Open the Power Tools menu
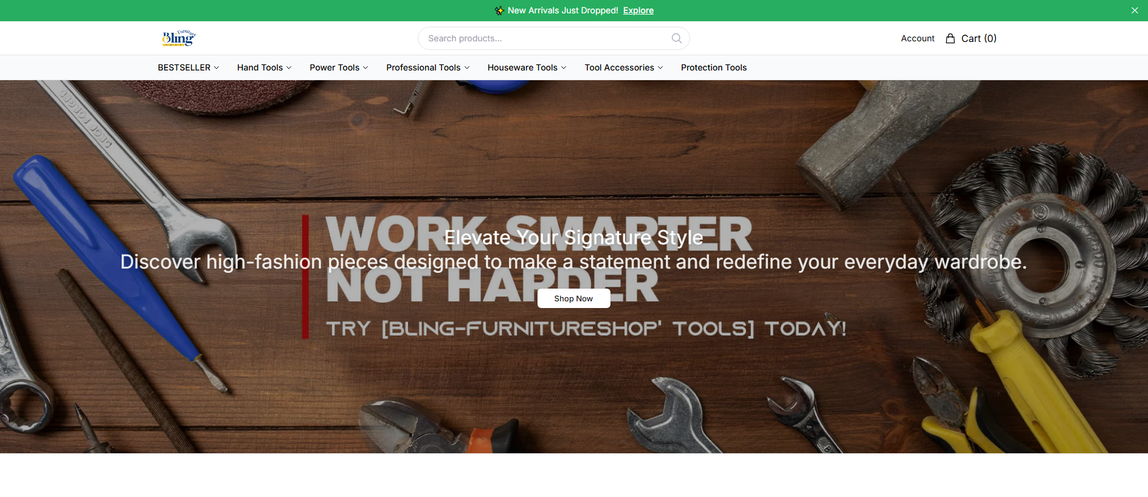The width and height of the screenshot is (1148, 497). pyautogui.click(x=339, y=67)
